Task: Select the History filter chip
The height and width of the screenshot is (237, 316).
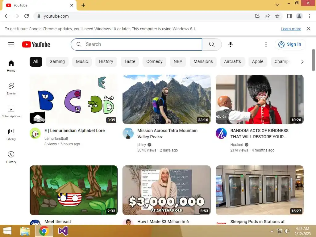Action: pyautogui.click(x=106, y=62)
